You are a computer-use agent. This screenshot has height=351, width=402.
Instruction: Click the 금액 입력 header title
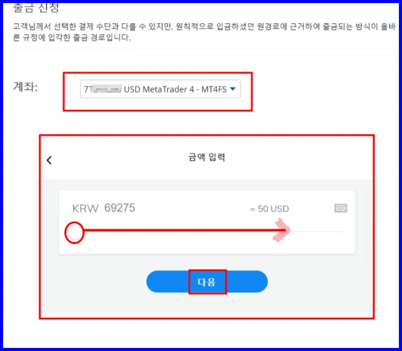click(x=207, y=157)
